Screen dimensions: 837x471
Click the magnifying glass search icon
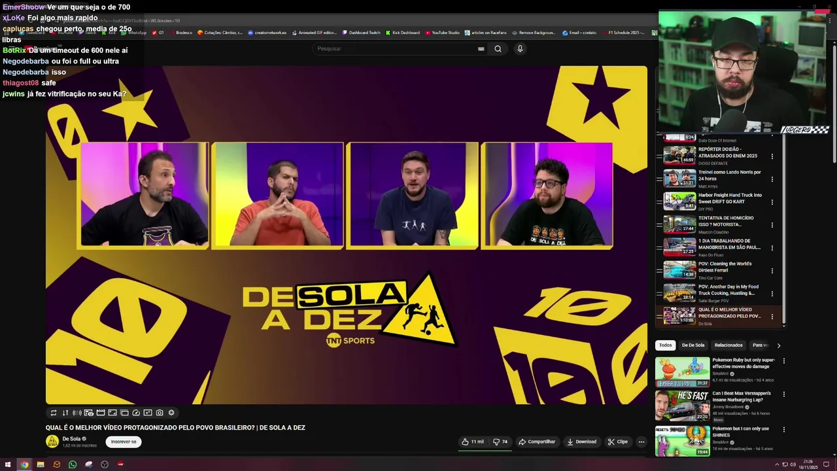(498, 48)
